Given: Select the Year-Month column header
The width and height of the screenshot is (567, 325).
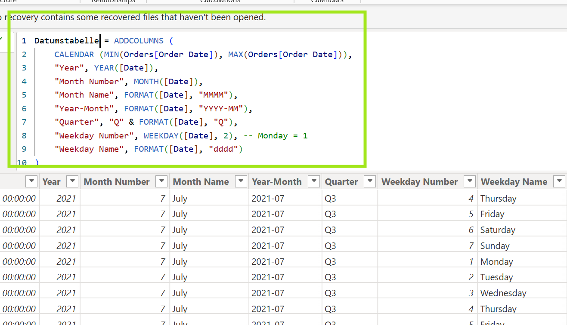Looking at the screenshot, I should [276, 182].
